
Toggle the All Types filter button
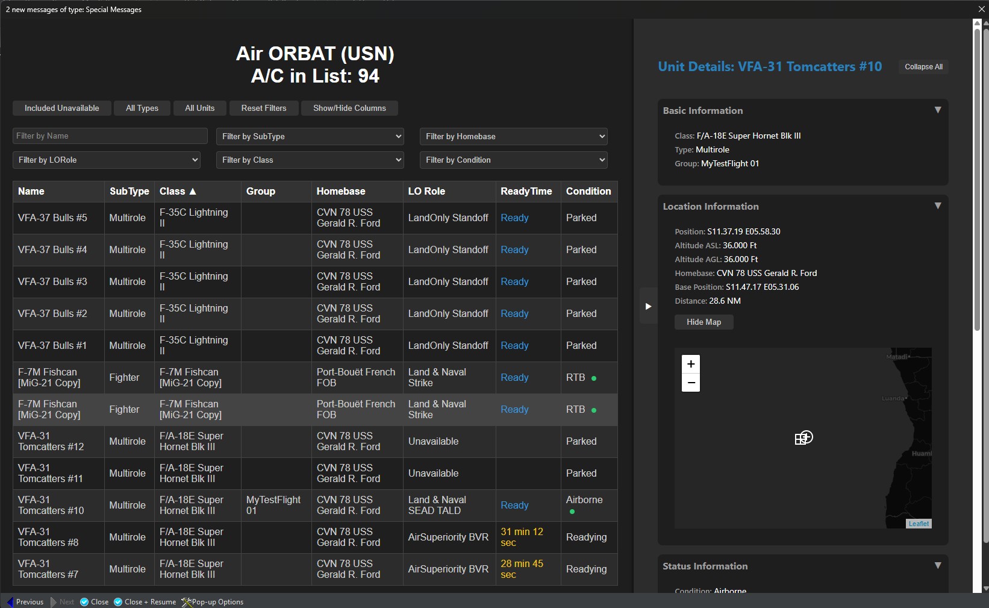click(x=142, y=108)
